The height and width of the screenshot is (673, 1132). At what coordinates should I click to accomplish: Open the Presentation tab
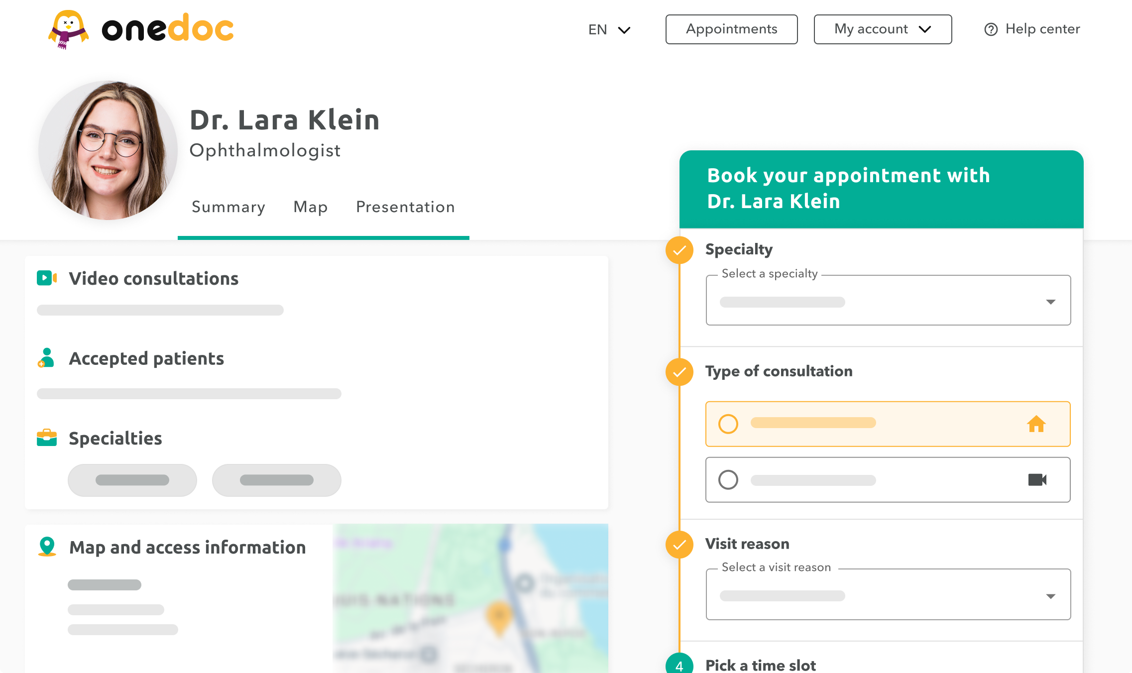(x=405, y=207)
